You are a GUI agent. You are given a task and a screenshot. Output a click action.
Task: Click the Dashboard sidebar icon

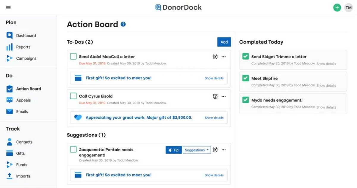point(10,35)
